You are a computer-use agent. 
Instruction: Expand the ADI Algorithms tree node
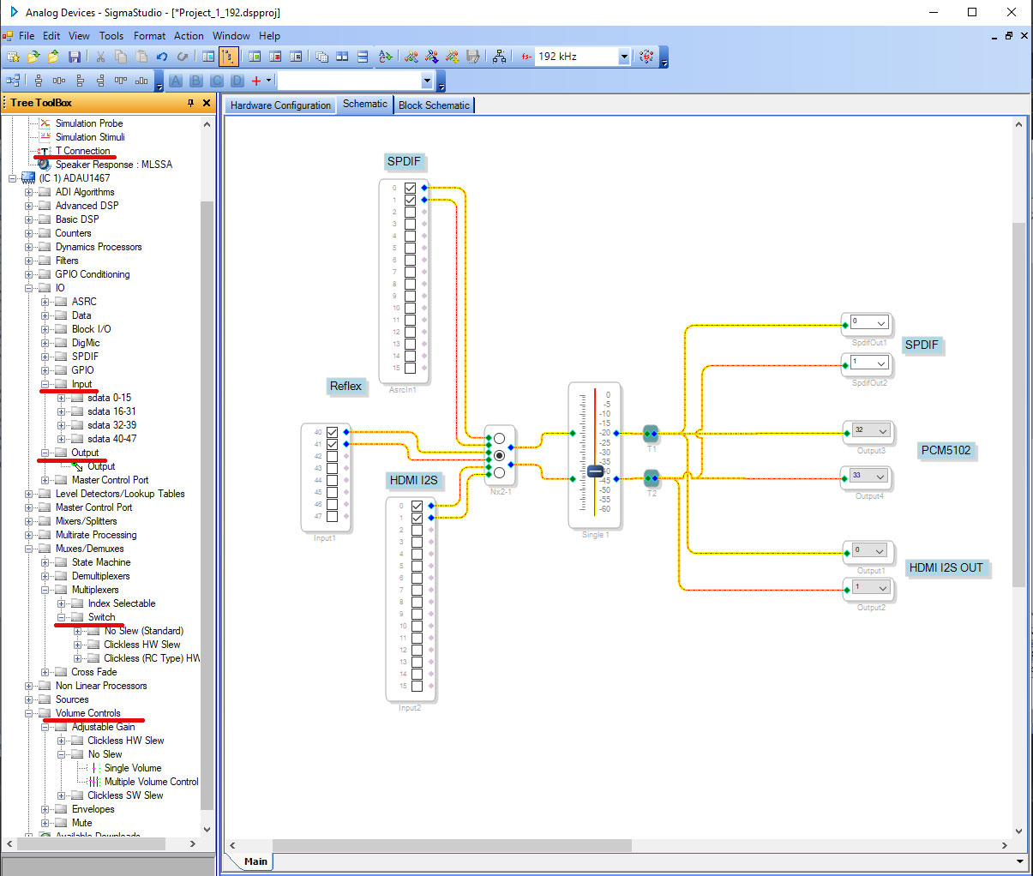(x=29, y=192)
